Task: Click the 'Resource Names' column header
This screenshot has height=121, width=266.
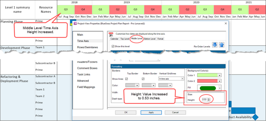Action: (x=46, y=10)
